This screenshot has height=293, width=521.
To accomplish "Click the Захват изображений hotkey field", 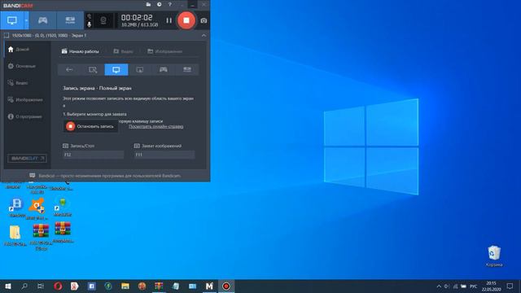I will (x=164, y=155).
